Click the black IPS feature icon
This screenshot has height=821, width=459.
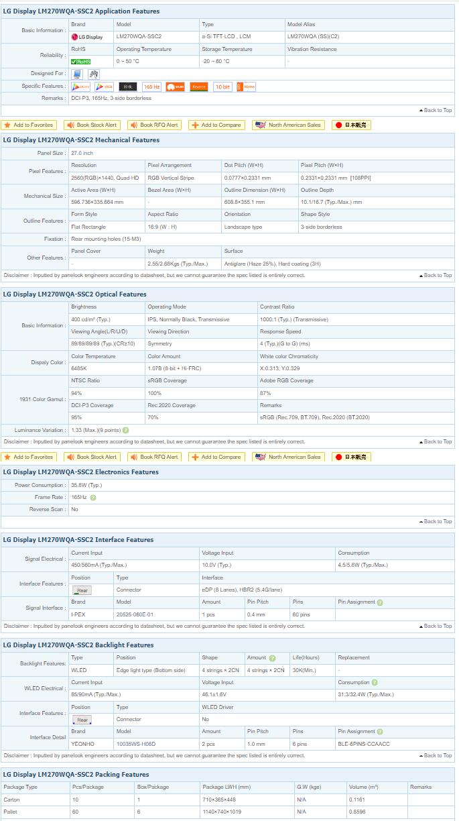128,87
